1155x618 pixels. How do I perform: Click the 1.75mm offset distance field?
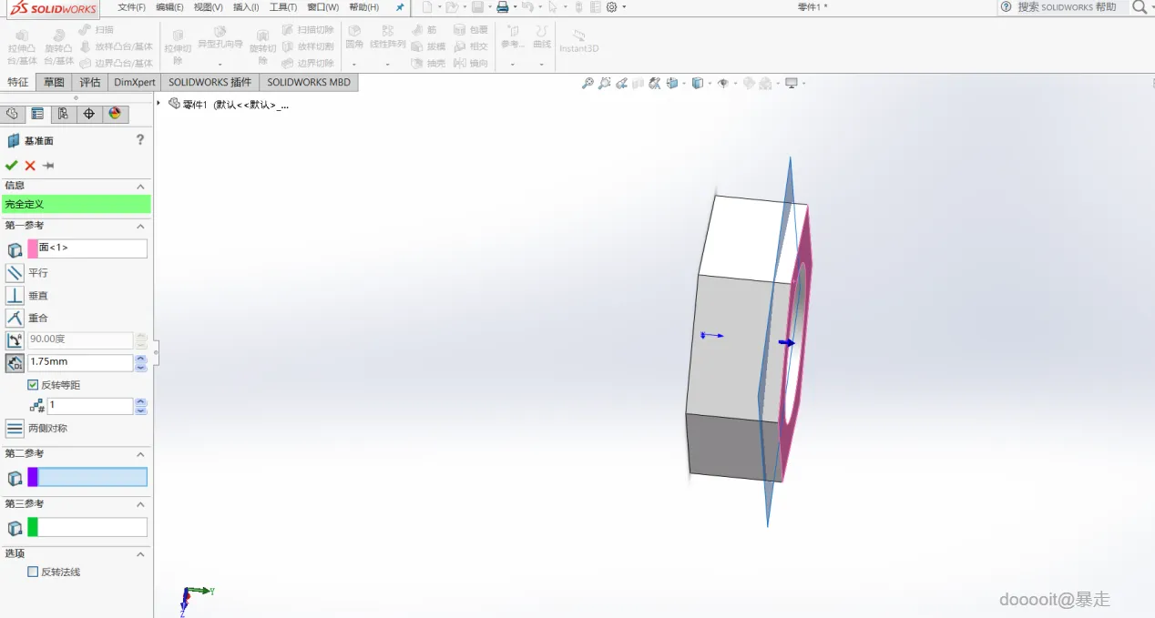point(80,362)
